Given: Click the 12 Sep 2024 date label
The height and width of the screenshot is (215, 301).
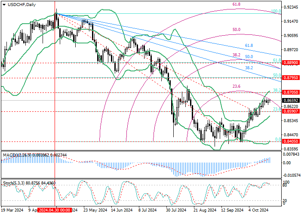Looking at the screenshot, I should pyautogui.click(x=232, y=210).
